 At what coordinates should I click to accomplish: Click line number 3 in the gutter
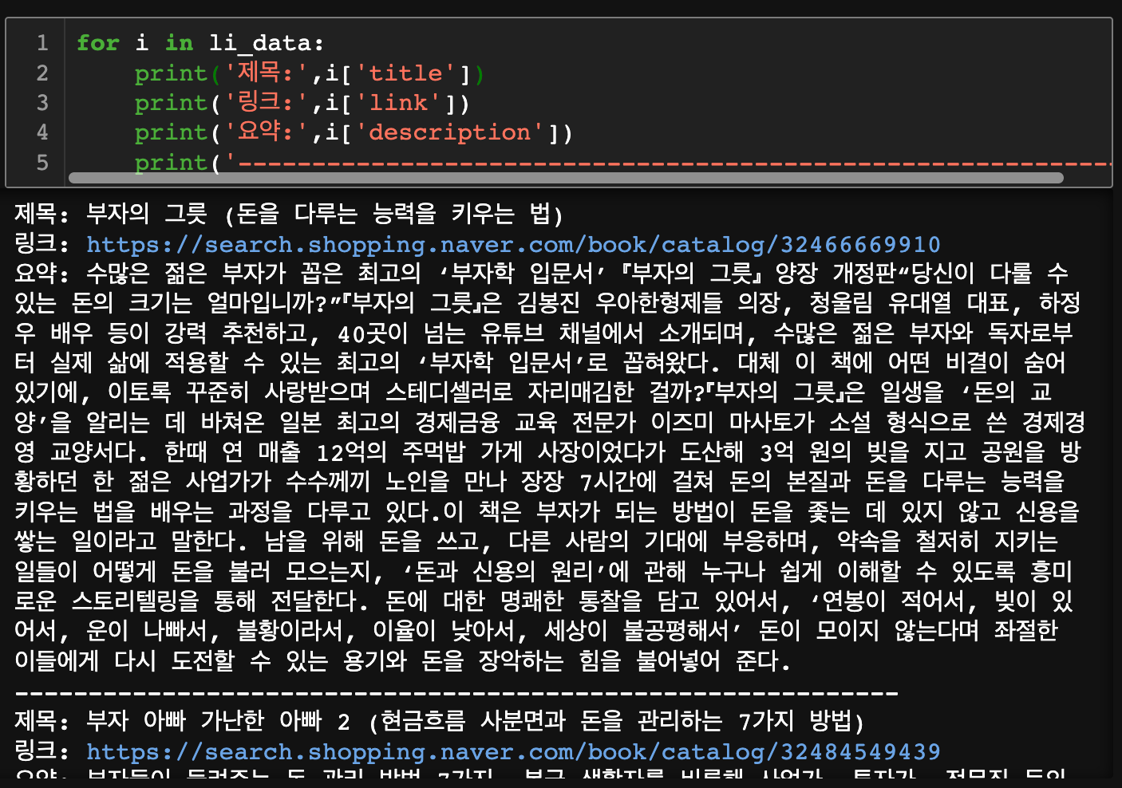42,102
